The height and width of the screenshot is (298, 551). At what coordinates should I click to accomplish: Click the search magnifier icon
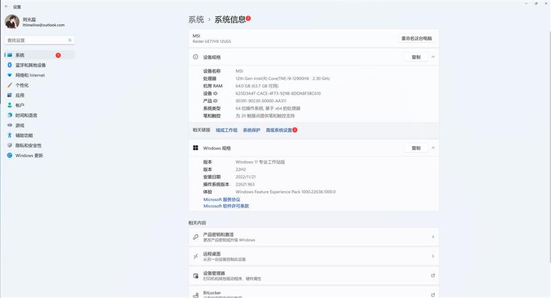(70, 40)
